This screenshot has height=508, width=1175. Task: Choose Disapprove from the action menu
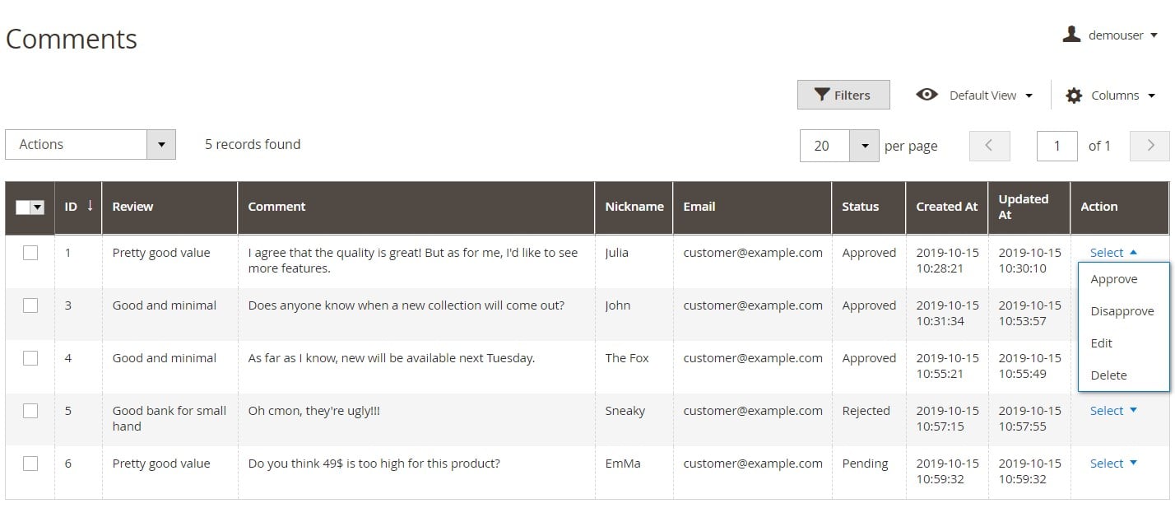tap(1122, 311)
